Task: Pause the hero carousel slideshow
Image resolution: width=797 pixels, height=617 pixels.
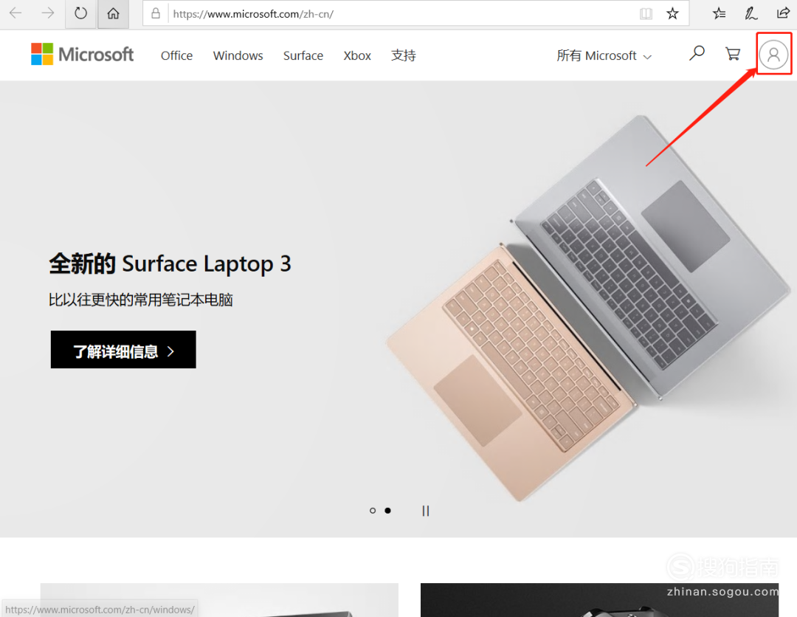Action: [x=426, y=511]
